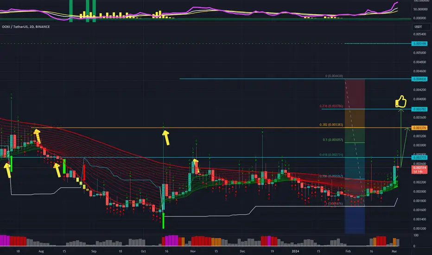This screenshot has width=432, height=255.
Task: Click the Dec label on the time axis
Action: (242, 251)
